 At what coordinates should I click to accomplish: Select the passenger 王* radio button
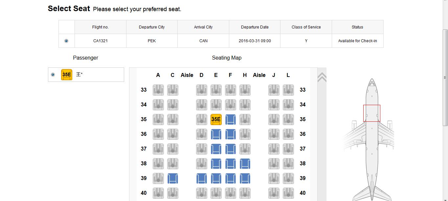tap(53, 75)
